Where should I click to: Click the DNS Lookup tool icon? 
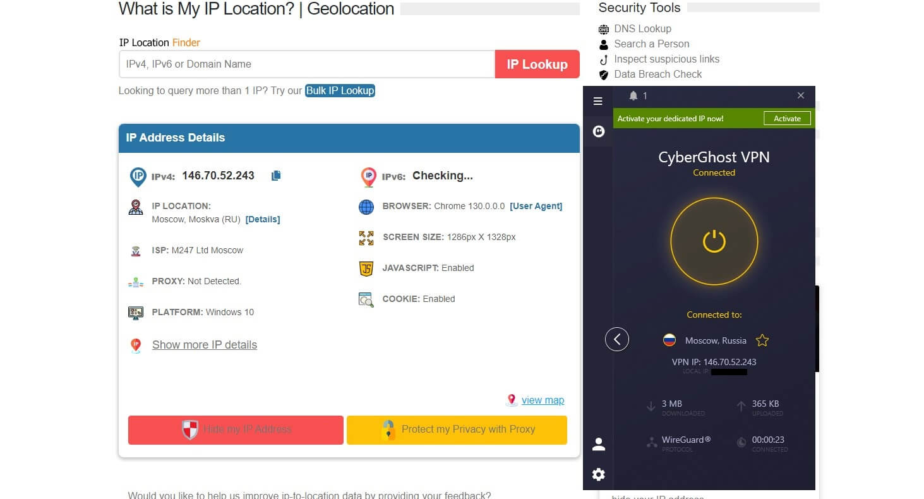[x=603, y=28]
